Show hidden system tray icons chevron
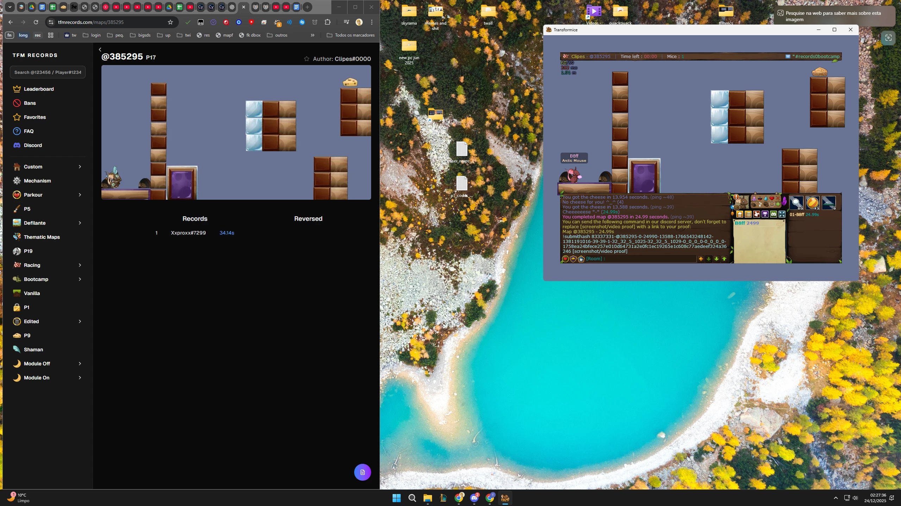 tap(836, 498)
